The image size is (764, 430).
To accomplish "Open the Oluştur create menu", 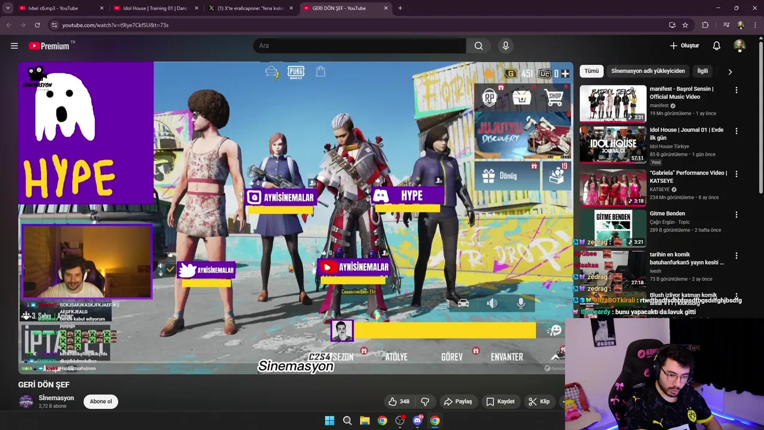I will 684,45.
